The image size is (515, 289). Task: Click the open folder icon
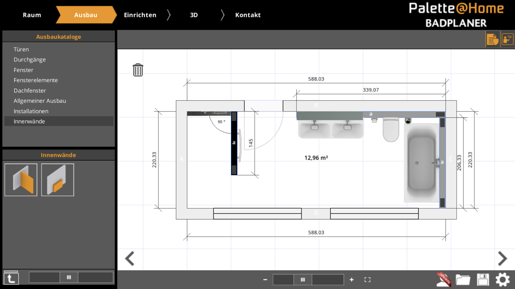463,280
